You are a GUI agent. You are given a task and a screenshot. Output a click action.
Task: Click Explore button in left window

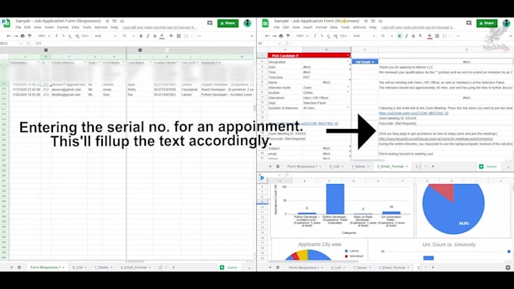click(x=229, y=267)
